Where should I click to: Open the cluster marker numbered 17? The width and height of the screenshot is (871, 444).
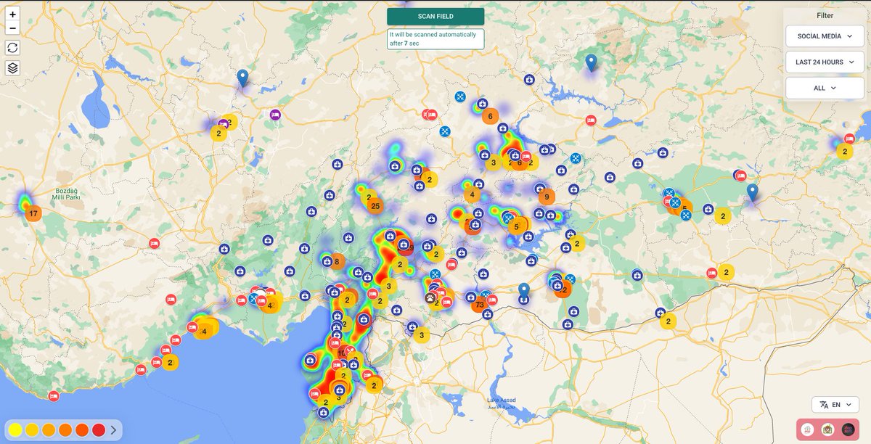coord(33,214)
